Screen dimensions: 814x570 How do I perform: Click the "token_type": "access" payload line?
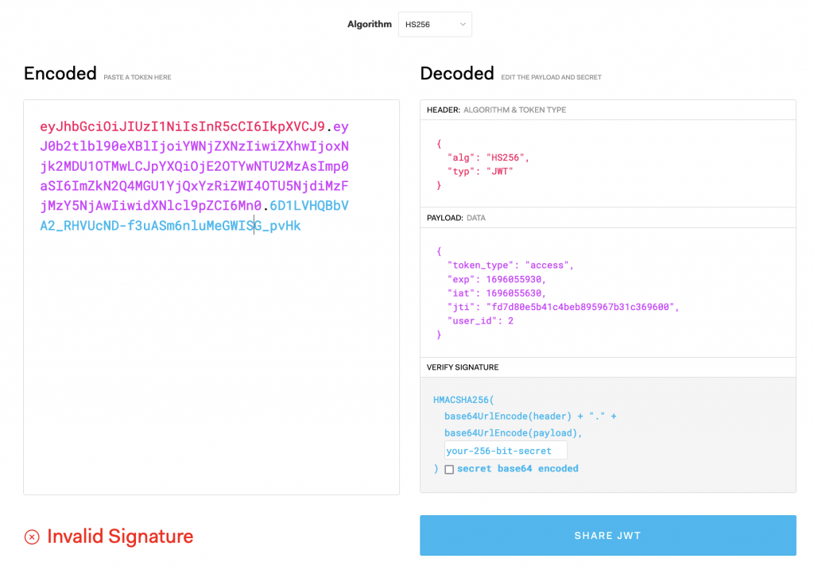(510, 266)
